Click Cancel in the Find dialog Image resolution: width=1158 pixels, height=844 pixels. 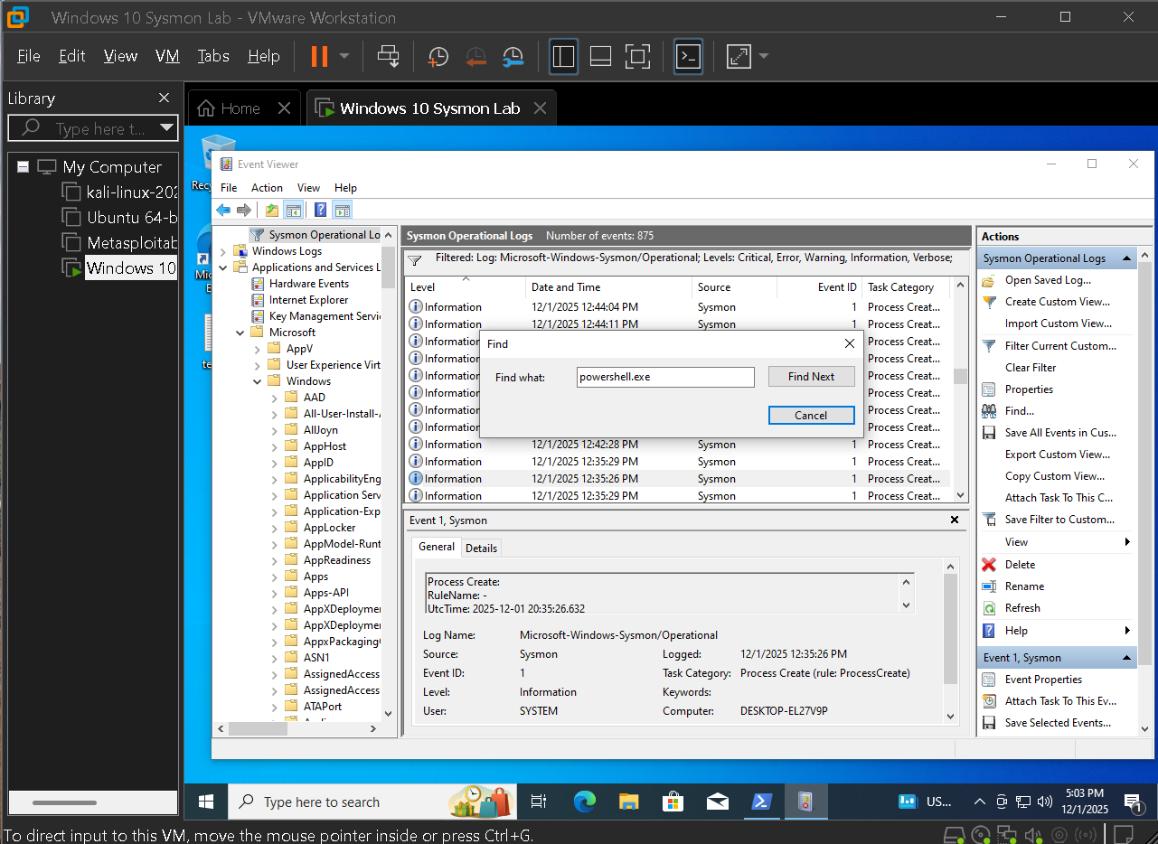pos(810,415)
